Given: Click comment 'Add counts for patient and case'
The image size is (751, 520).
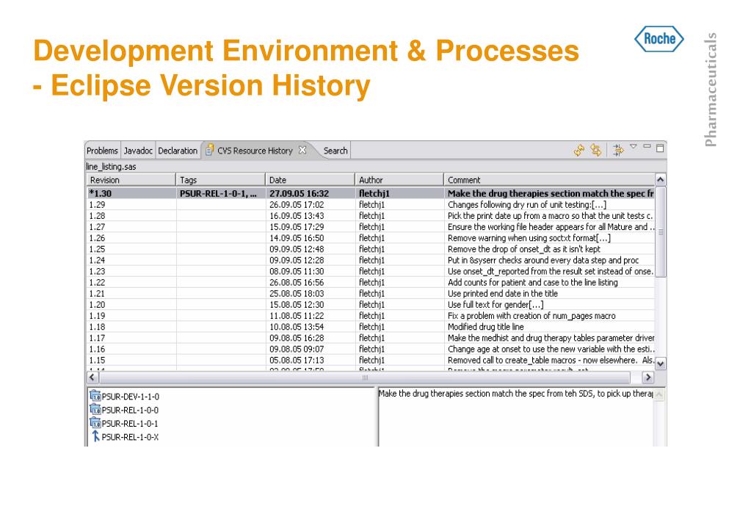Looking at the screenshot, I should [532, 282].
